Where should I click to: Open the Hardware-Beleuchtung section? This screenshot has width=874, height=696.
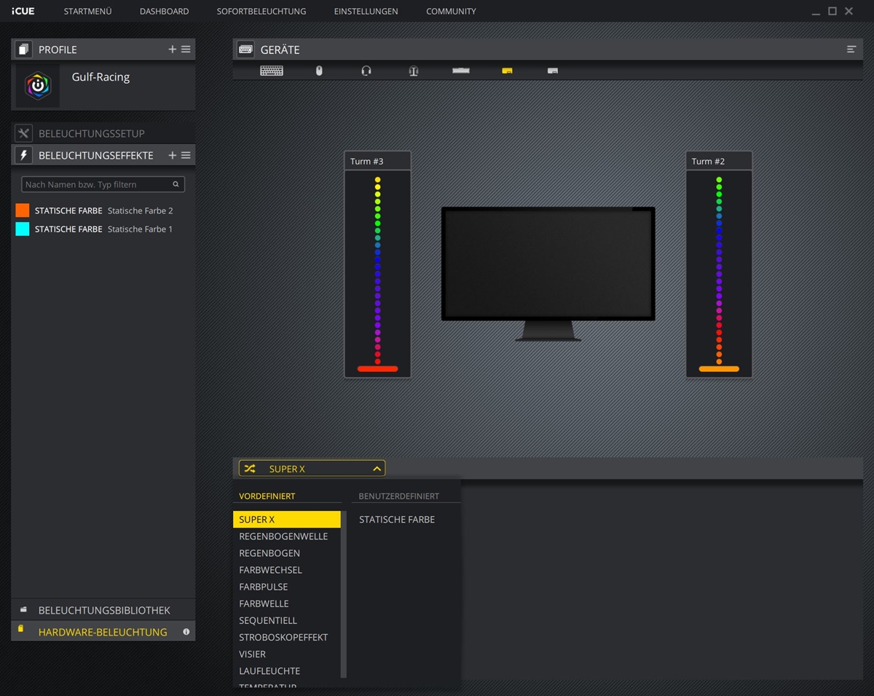coord(103,632)
